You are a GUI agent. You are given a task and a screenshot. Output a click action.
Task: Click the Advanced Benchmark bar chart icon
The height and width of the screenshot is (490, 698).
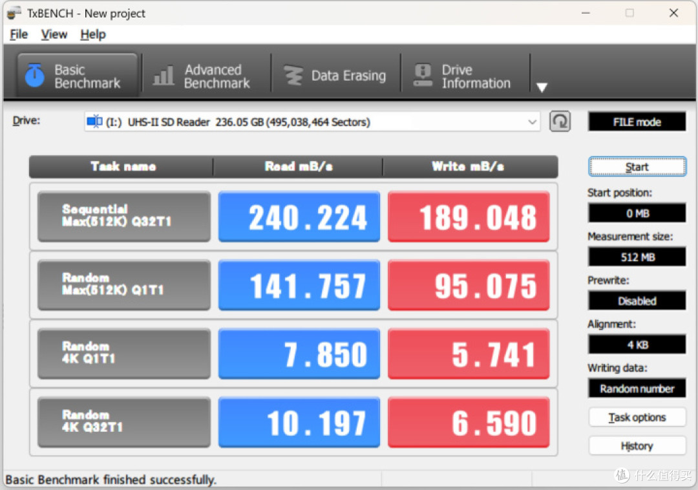click(164, 75)
